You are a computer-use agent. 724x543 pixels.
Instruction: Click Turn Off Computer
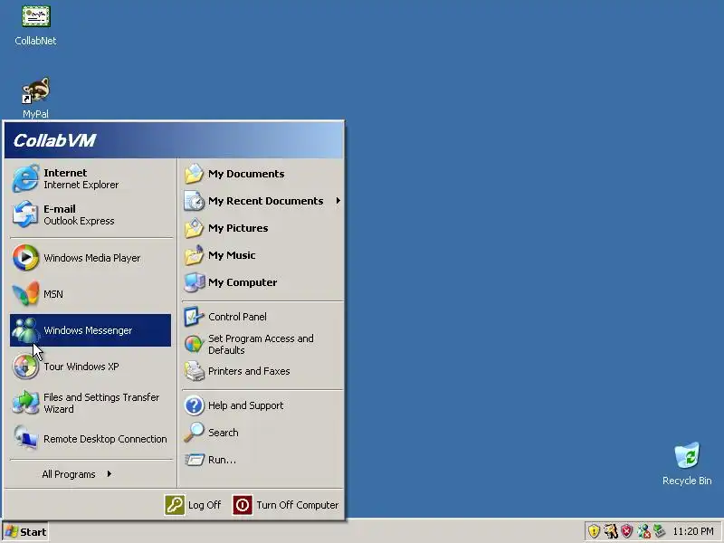point(285,505)
